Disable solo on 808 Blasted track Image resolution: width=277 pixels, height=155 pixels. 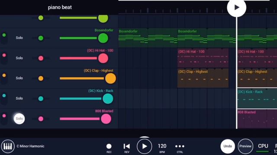[19, 119]
